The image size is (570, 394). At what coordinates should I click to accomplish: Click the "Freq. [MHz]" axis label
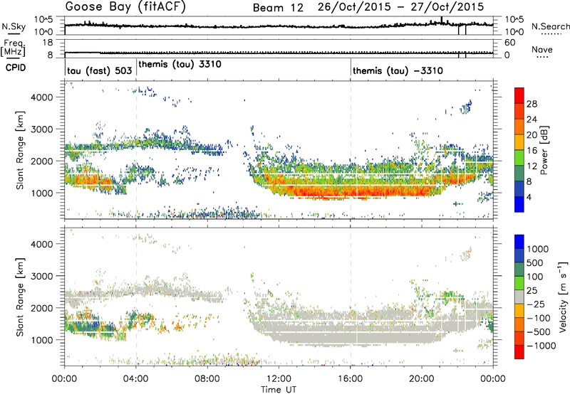pos(13,48)
